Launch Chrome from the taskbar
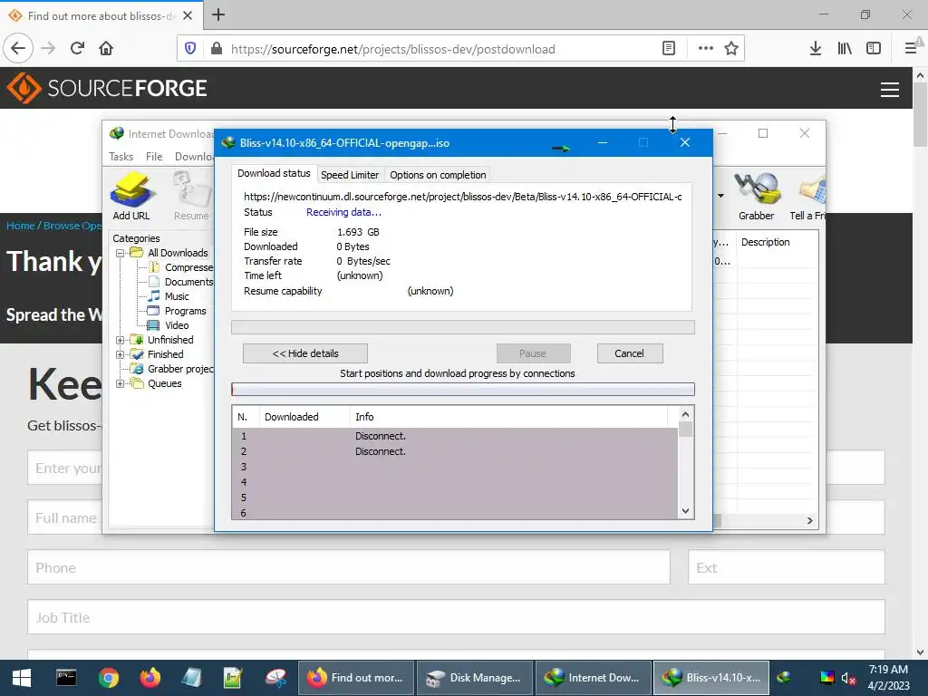928x696 pixels. (x=109, y=678)
